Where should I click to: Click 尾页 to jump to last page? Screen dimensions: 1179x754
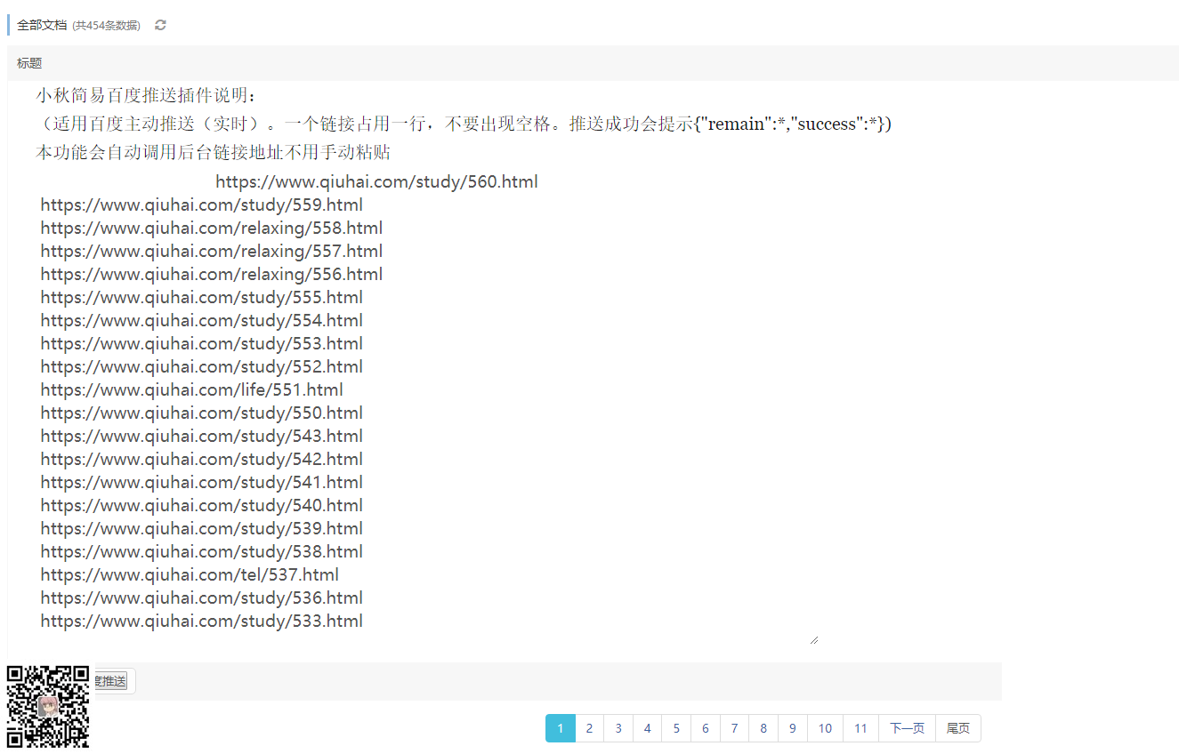click(958, 728)
